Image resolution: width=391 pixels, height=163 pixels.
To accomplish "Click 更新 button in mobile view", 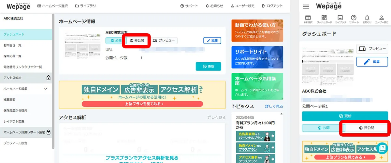I will [x=345, y=116].
